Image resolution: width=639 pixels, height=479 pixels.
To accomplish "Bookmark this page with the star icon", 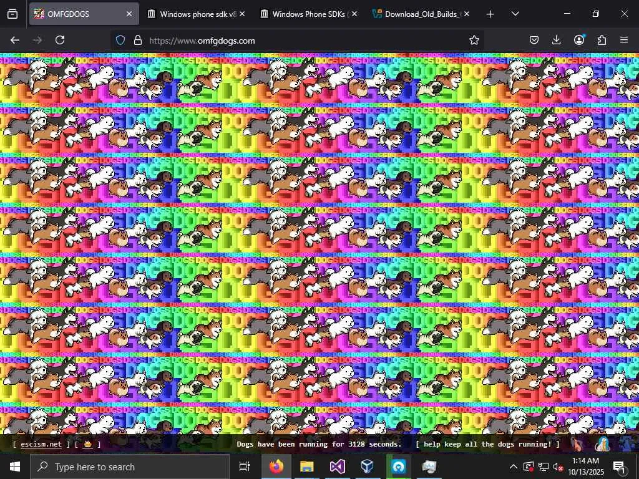I will [x=474, y=40].
